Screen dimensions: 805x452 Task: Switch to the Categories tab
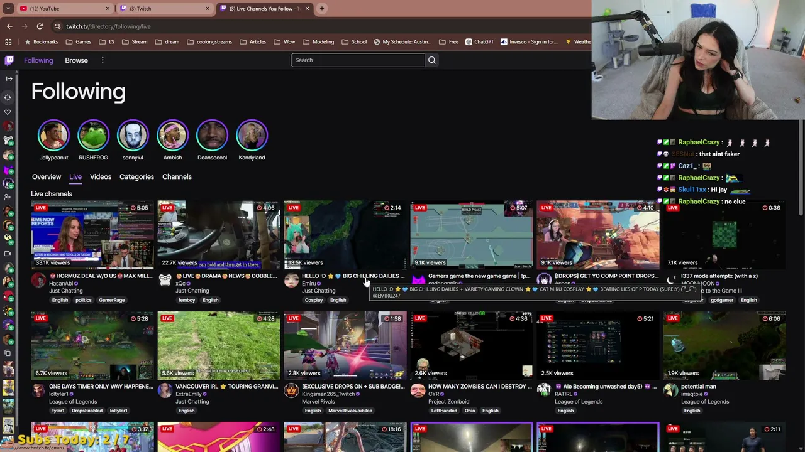pos(136,177)
